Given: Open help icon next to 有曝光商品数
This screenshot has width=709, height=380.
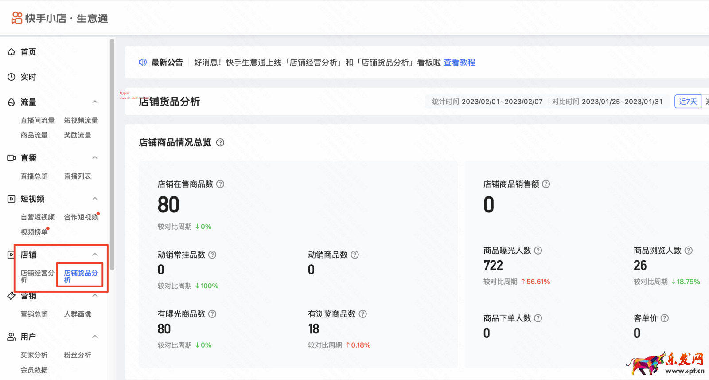Looking at the screenshot, I should [x=212, y=314].
